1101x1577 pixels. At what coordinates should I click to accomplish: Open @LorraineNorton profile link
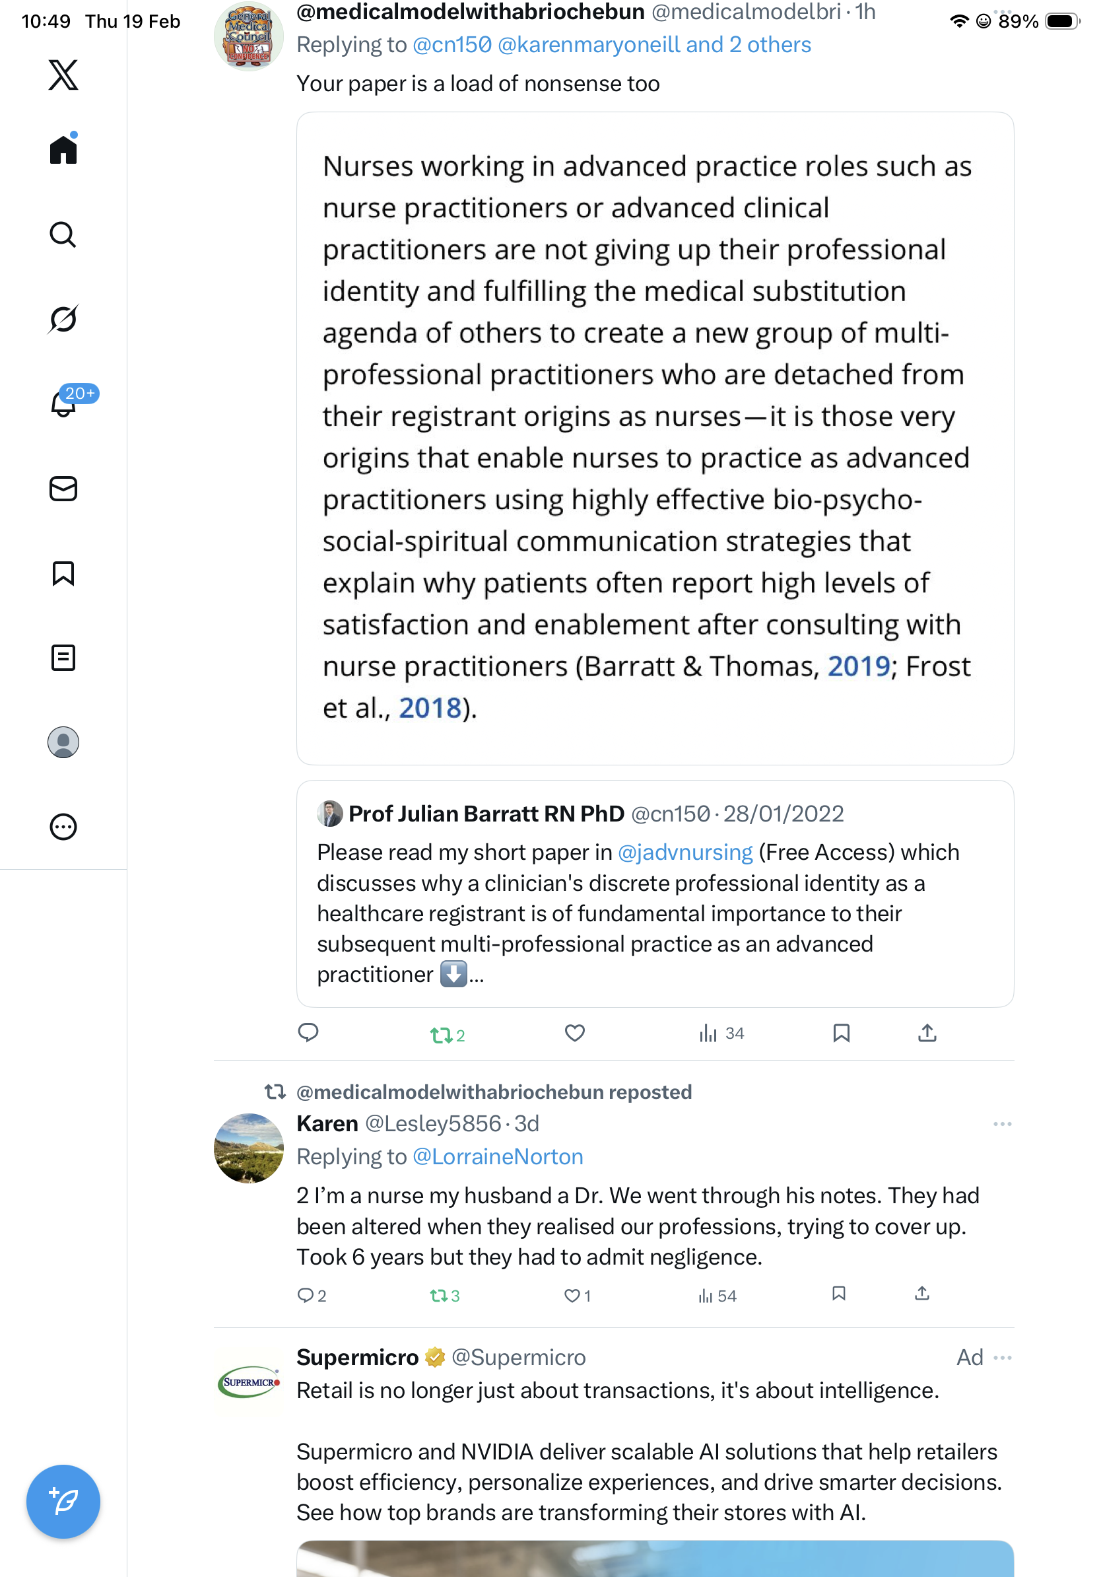pos(498,1156)
